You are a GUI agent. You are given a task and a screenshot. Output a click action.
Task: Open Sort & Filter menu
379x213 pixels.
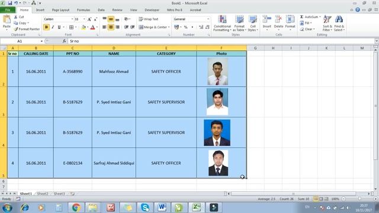327,23
